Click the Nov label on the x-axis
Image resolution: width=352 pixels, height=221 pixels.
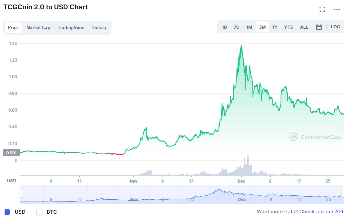(133, 181)
